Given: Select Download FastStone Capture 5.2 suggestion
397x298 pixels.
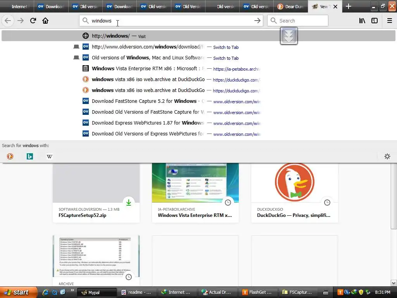Looking at the screenshot, I should [x=198, y=101].
